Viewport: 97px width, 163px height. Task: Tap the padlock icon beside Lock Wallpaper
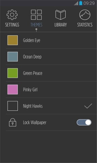coord(12,122)
